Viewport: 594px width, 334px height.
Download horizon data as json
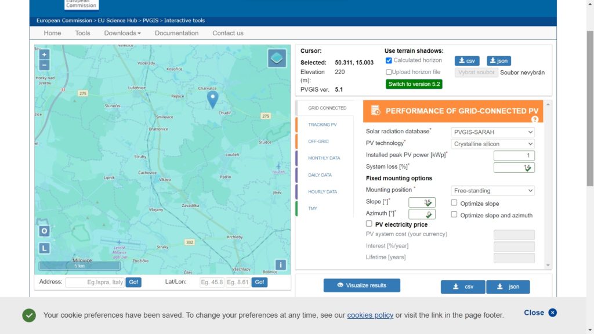[x=499, y=60]
